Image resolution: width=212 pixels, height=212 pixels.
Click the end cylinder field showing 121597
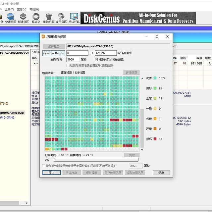pos(106,53)
